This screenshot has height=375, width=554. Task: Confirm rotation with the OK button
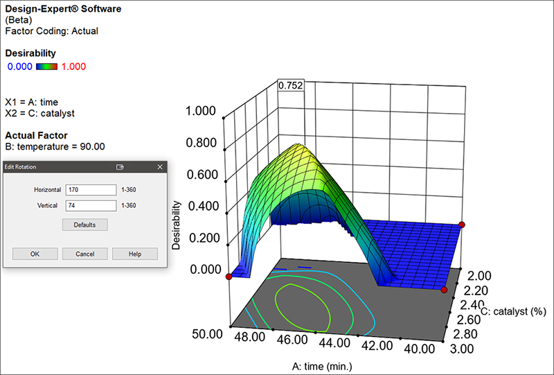[35, 254]
